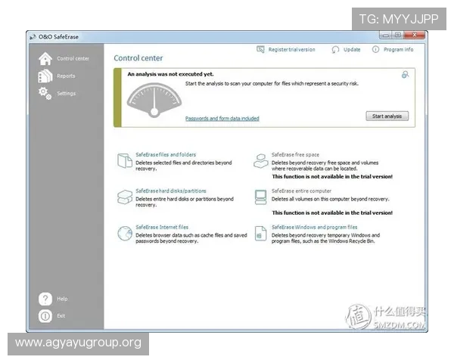Click the SafeErase files and folders icon
The image size is (454, 363).
coord(125,160)
